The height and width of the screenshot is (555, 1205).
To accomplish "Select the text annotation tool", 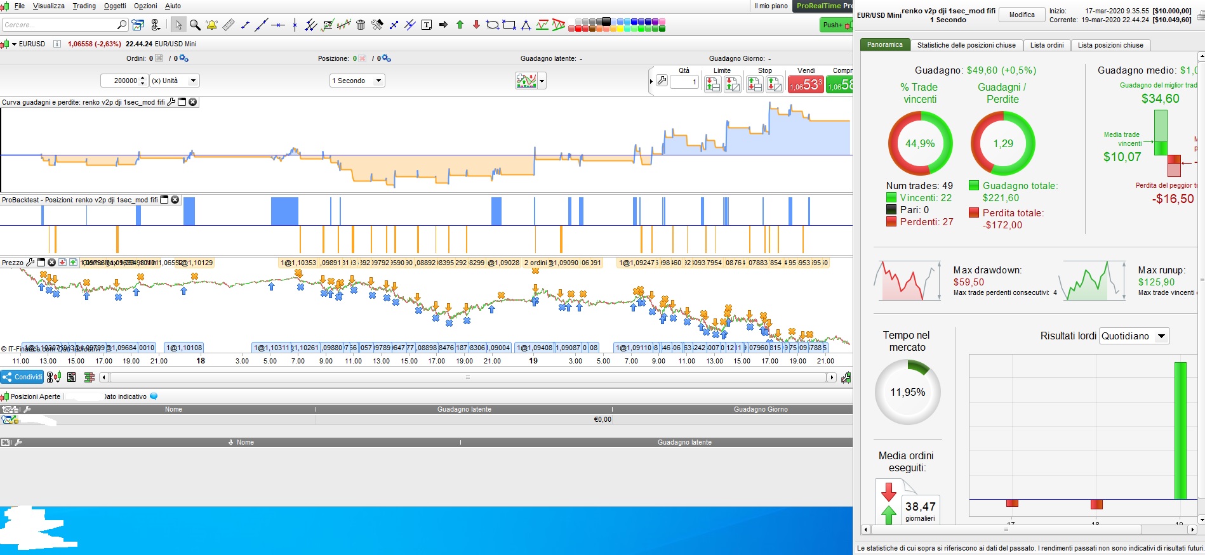I will point(427,25).
